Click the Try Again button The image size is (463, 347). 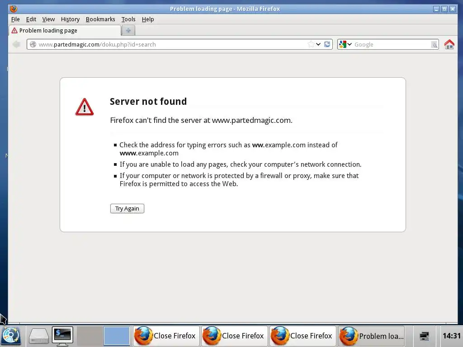click(127, 209)
